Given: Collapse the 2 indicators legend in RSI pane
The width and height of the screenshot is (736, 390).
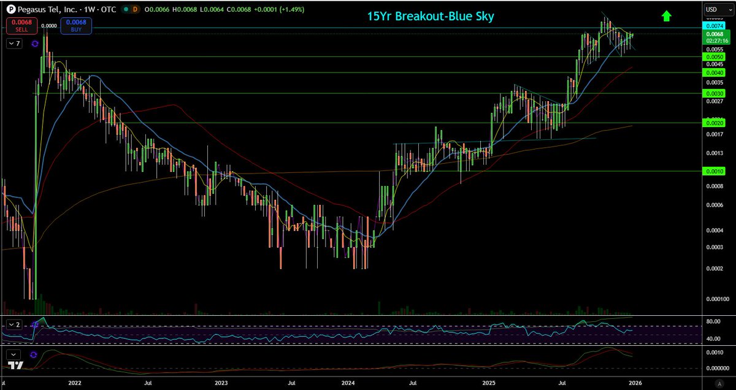Looking at the screenshot, I should click(x=14, y=323).
